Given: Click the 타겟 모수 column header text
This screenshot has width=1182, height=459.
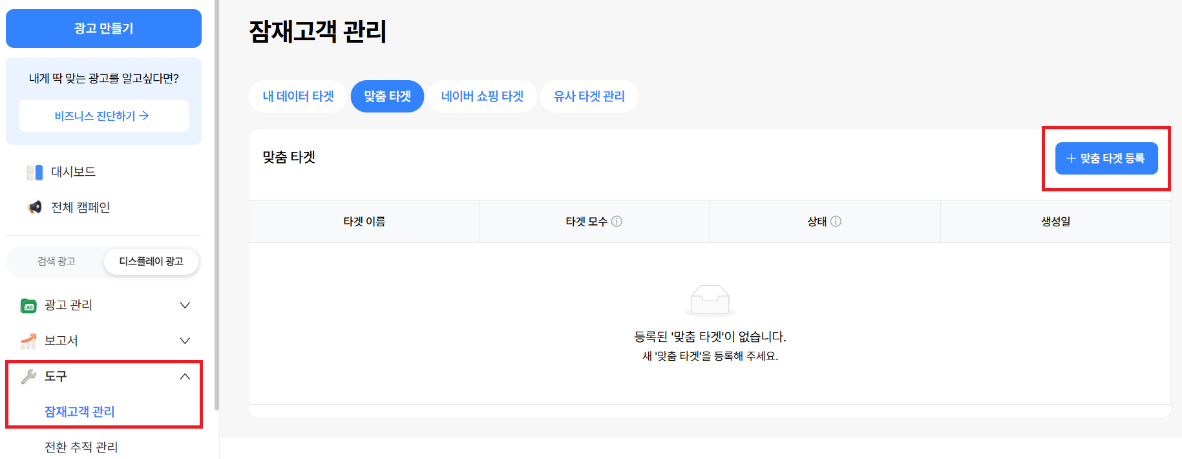Looking at the screenshot, I should pyautogui.click(x=586, y=222).
